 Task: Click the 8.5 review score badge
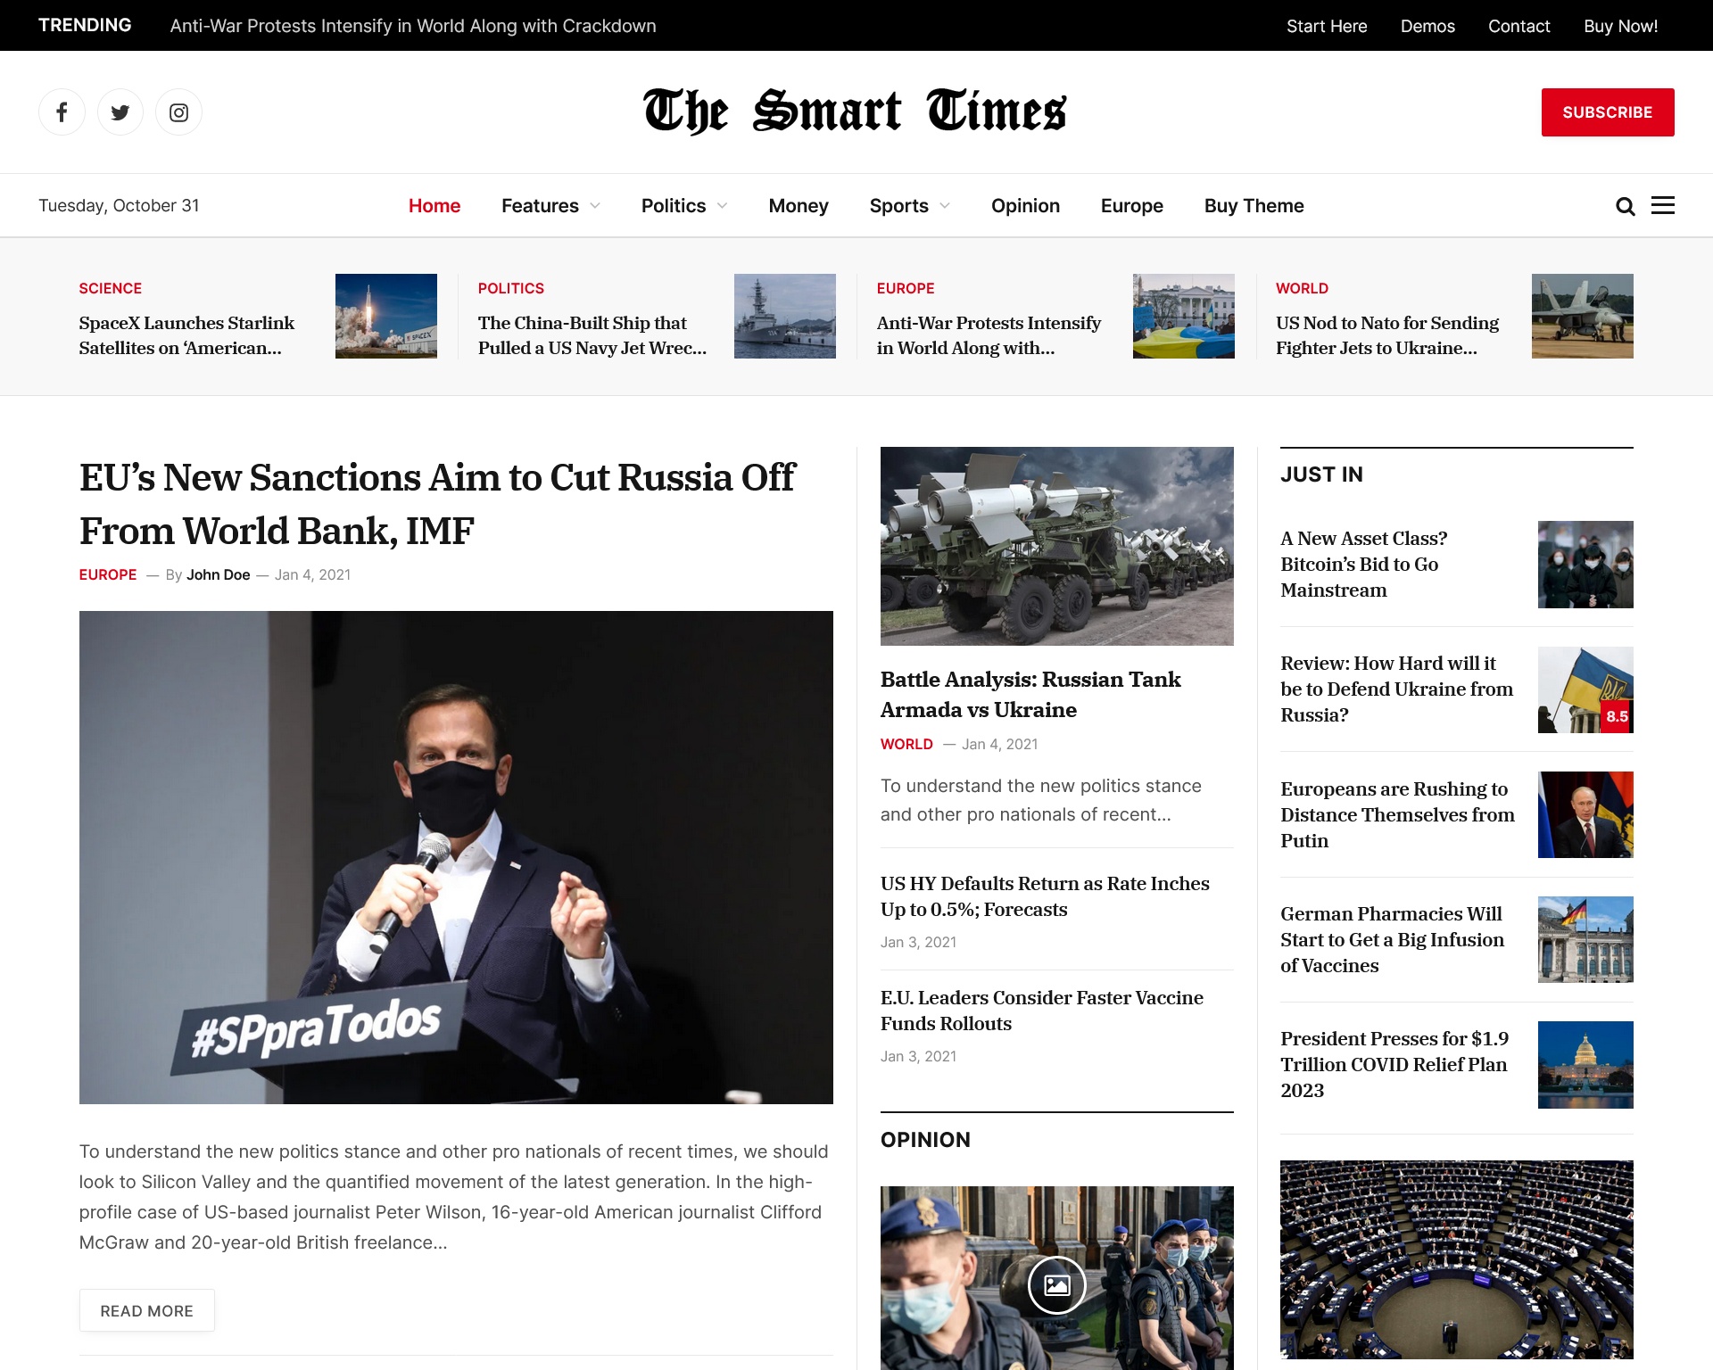1617,716
